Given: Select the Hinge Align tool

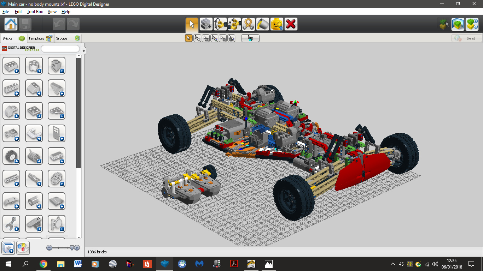Looking at the screenshot, I should [234, 24].
